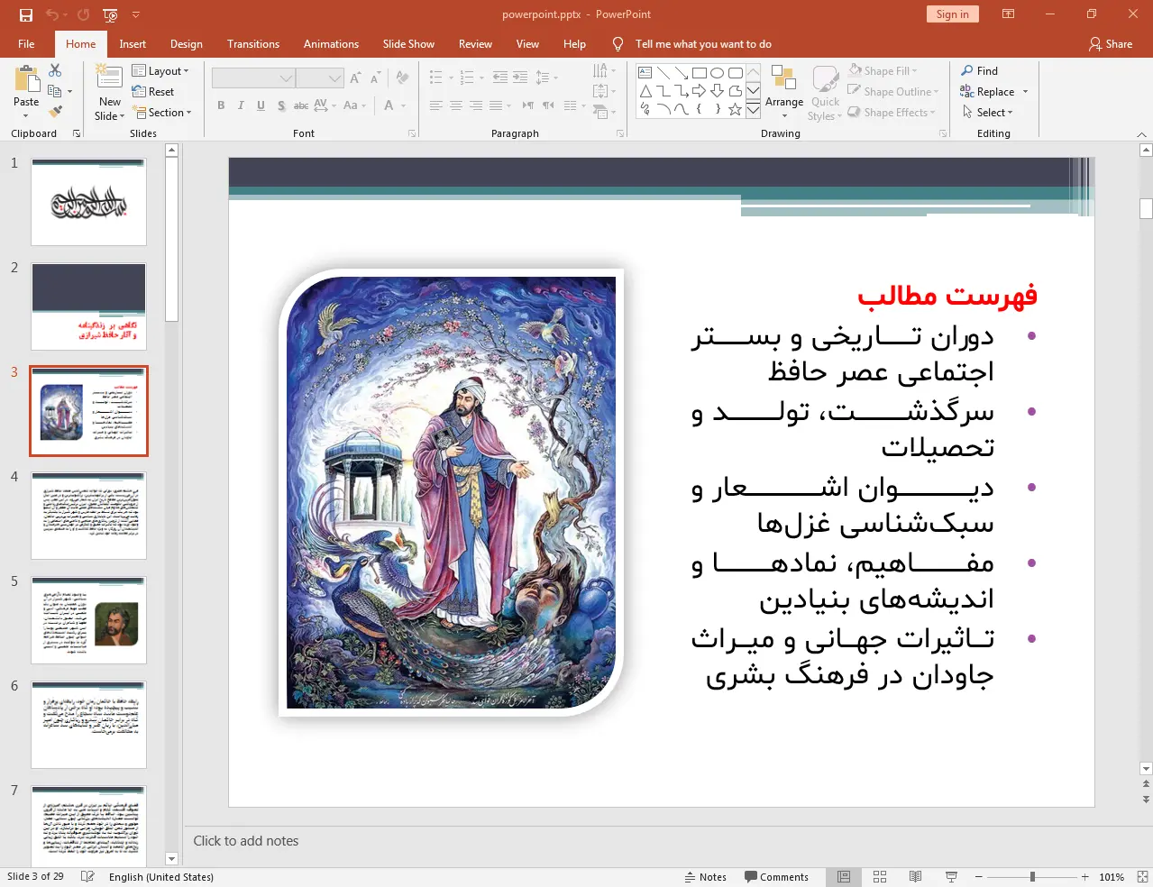Click the Tell me lightbulb icon

pyautogui.click(x=618, y=44)
